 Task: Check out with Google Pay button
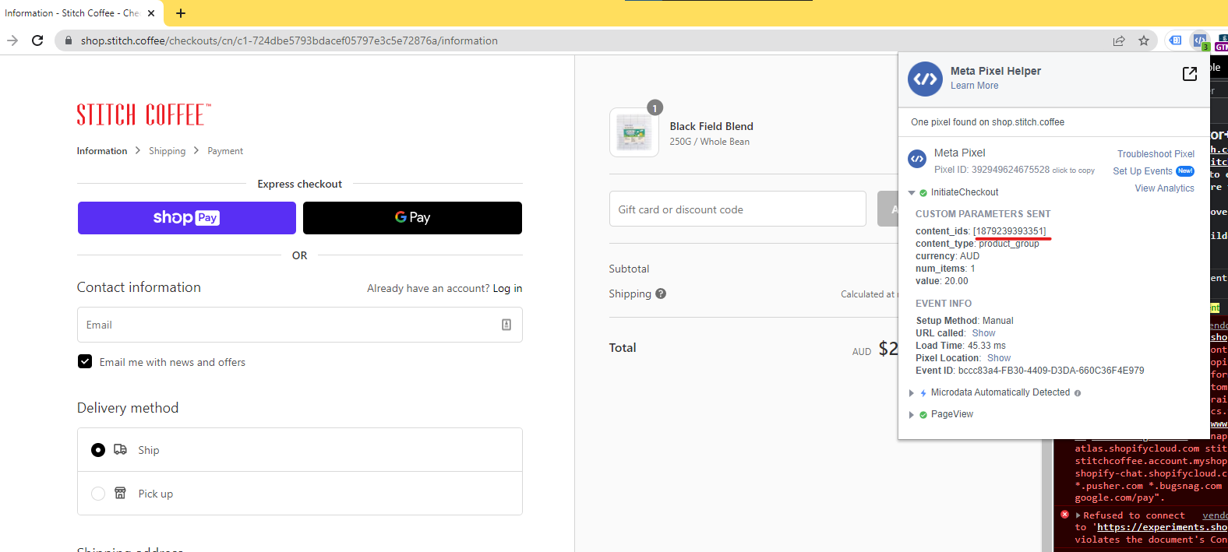412,218
